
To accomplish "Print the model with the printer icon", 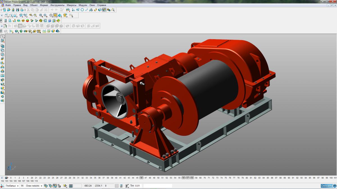I will coord(22,10).
